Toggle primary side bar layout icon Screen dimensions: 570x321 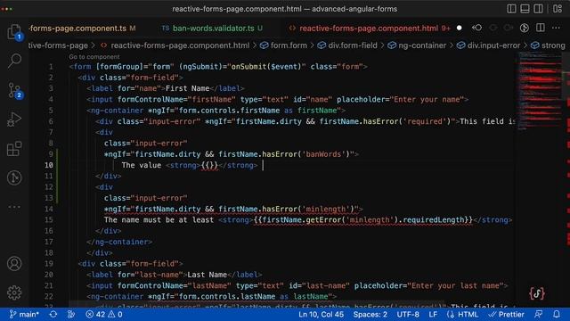tap(511, 9)
